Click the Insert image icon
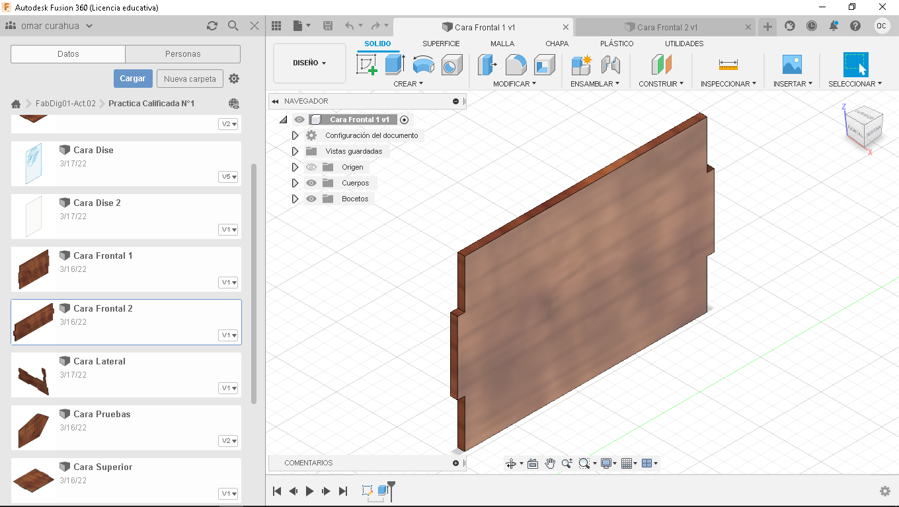Screen dimensions: 899x507 791,65
